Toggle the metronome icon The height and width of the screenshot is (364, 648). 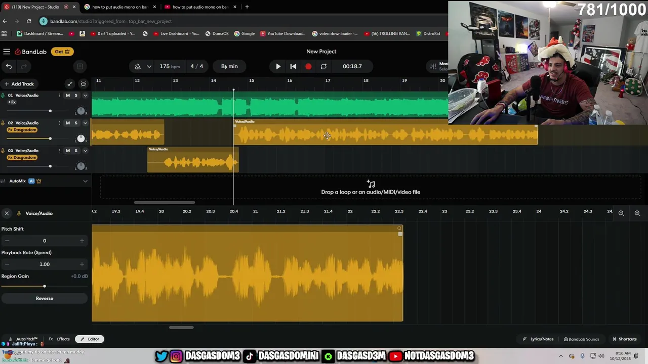[138, 66]
